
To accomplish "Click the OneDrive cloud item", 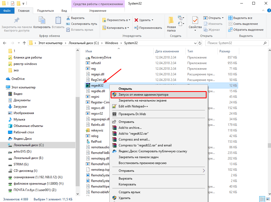I will [15, 79].
